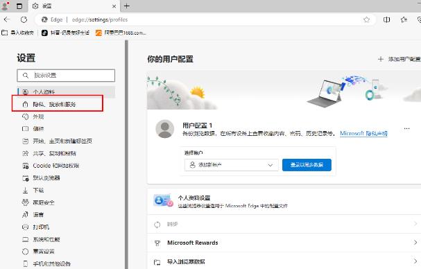
Task: Open the Microsoft Rewards row
Action: 284,243
